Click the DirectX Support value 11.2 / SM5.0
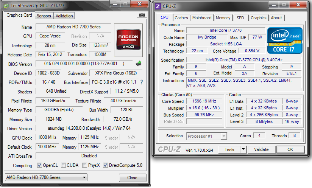Viewport: 312px width, 188px height. tap(126, 91)
